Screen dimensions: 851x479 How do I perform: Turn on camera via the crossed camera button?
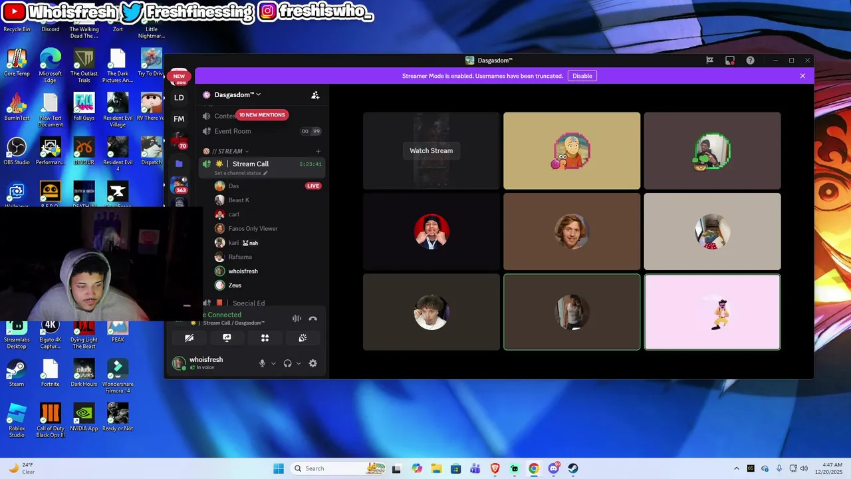(189, 338)
